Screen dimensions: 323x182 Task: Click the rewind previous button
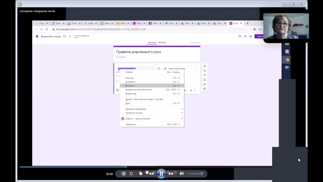pyautogui.click(x=151, y=174)
